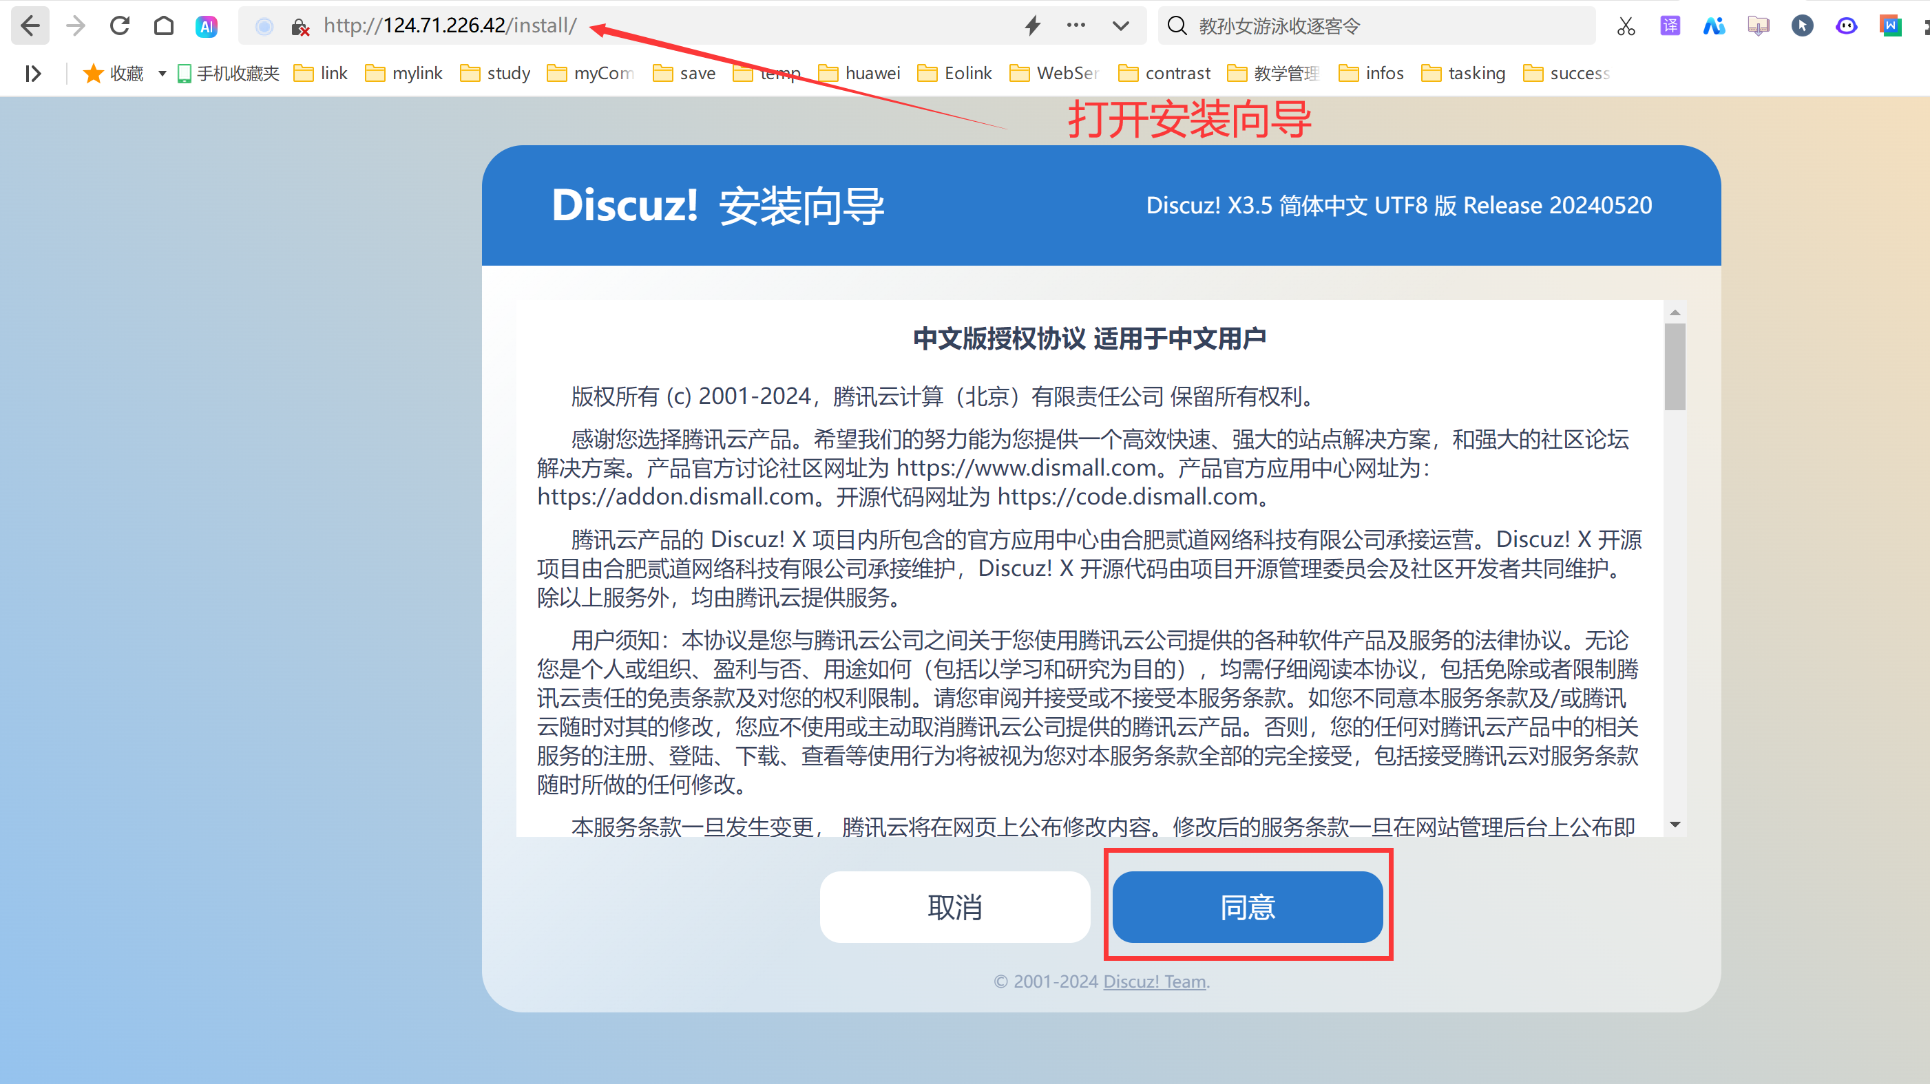Image resolution: width=1930 pixels, height=1084 pixels.
Task: Open the huawei bookmark folder
Action: point(859,74)
